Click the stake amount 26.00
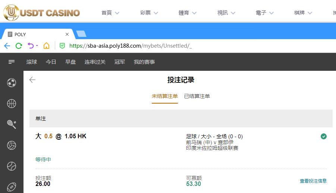Screen dimensions: 336x193 [x=43, y=184]
